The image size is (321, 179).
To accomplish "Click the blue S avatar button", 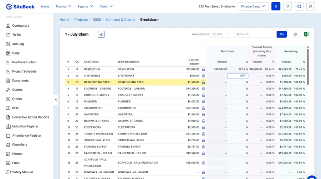I will click(x=276, y=6).
